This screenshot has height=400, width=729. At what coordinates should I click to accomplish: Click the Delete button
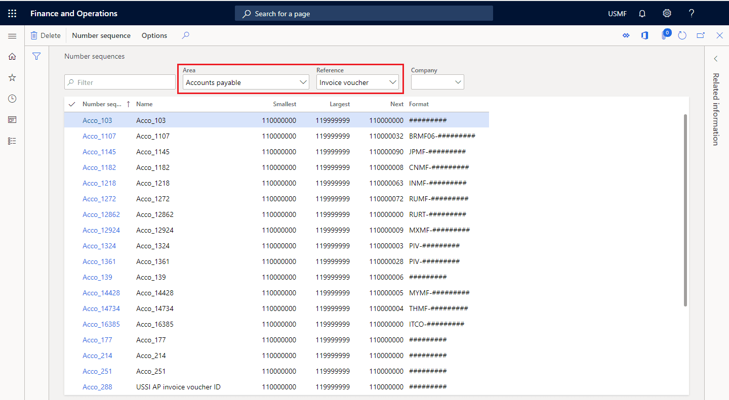point(45,35)
